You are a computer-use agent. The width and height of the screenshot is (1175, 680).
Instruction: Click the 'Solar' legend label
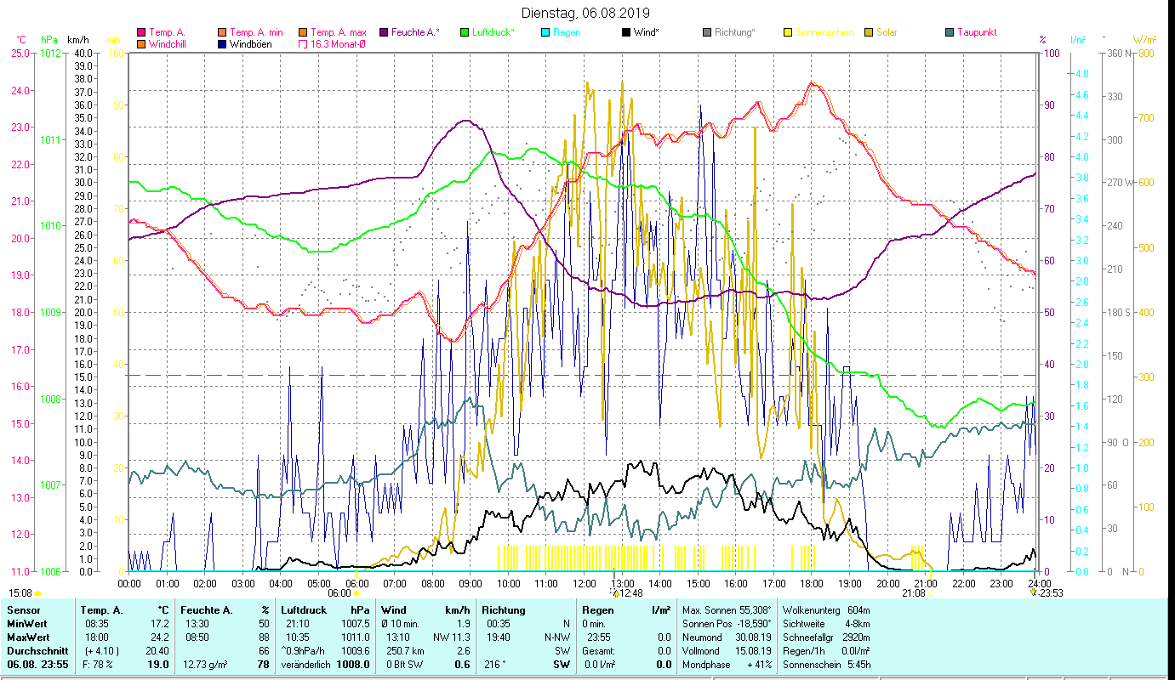(887, 33)
